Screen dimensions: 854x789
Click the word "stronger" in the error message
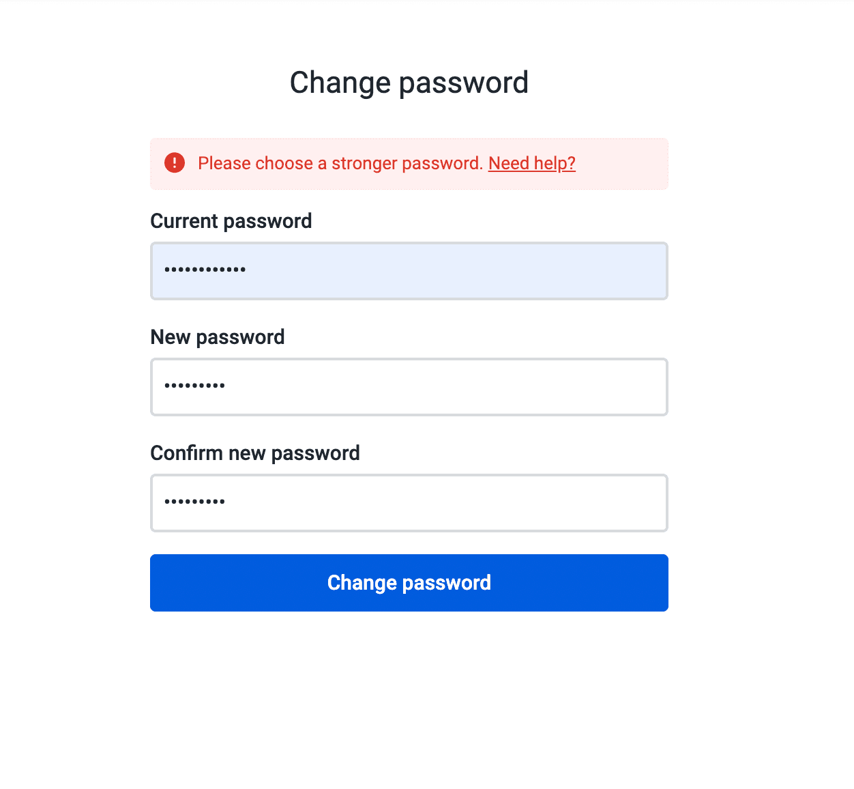pos(364,164)
